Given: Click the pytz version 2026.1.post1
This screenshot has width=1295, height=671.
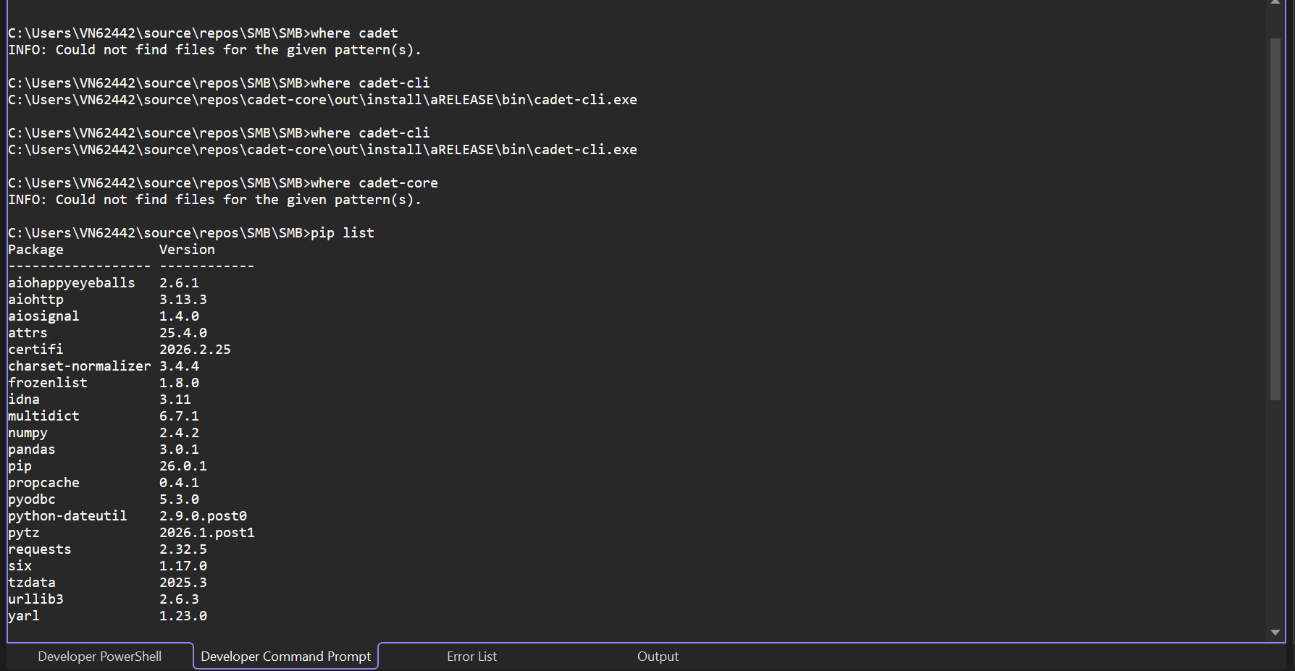Looking at the screenshot, I should pos(207,533).
